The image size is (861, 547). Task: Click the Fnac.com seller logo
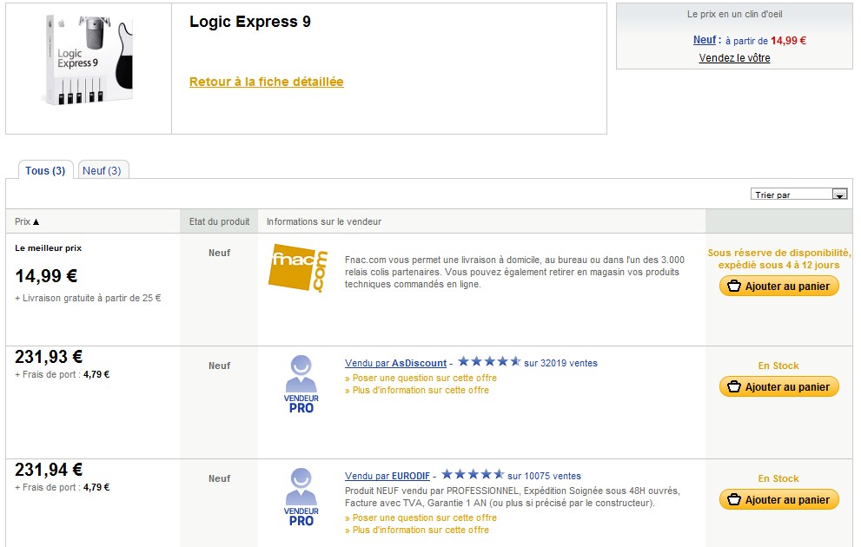click(x=298, y=268)
